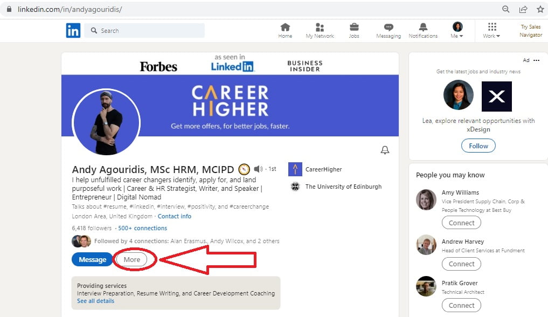Expand the Work apps grid menu
Viewport: 548px width, 317px height.
pyautogui.click(x=492, y=30)
